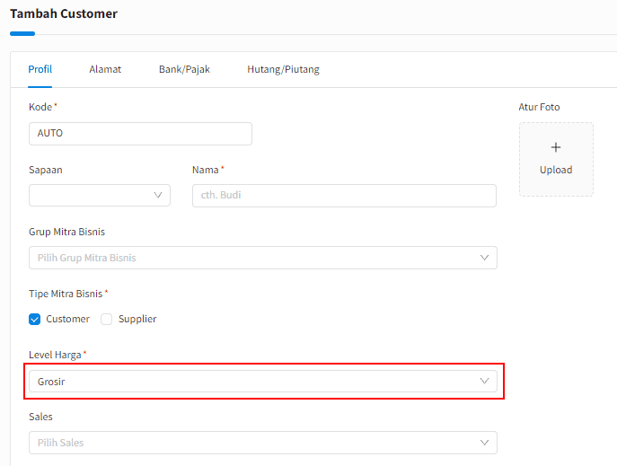Click the plus icon under Atur Foto
Screen dimensions: 617x466
pyautogui.click(x=555, y=147)
